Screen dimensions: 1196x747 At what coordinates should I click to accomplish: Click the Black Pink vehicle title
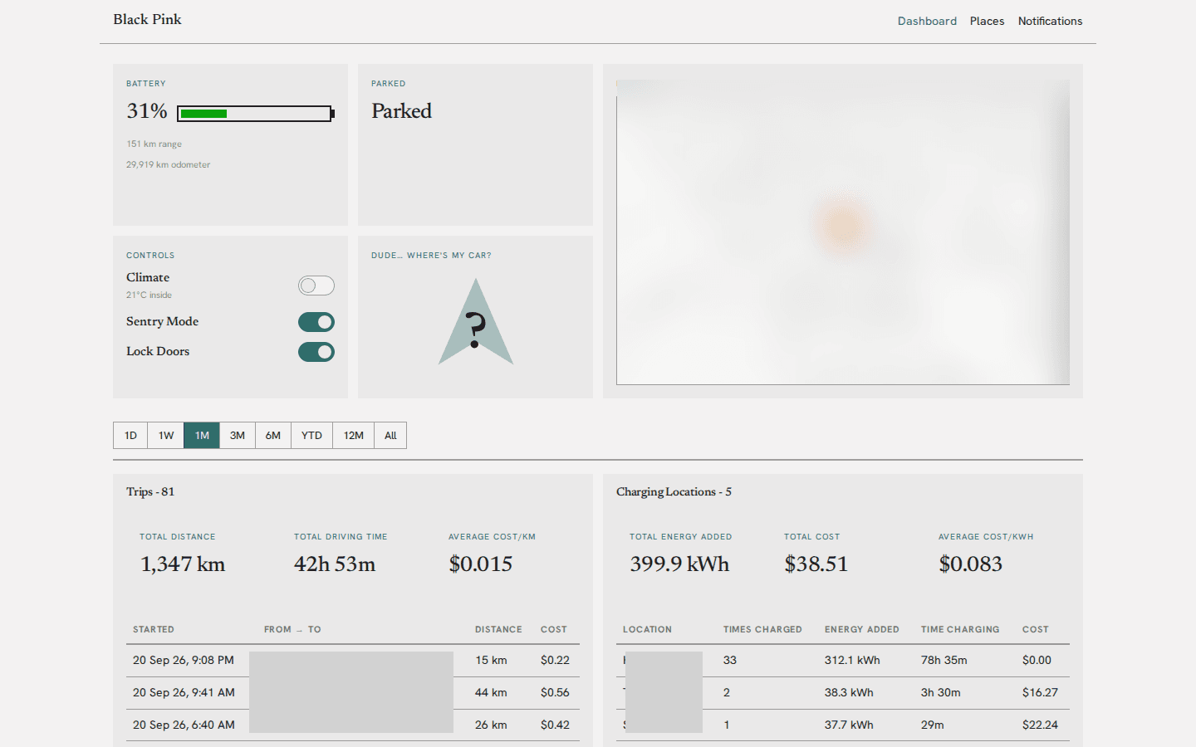pos(147,19)
